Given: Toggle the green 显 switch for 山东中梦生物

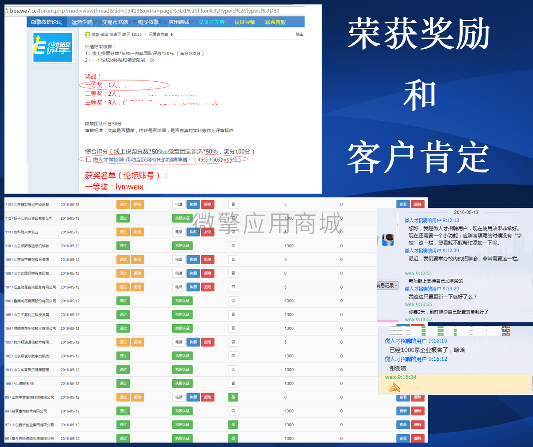Looking at the screenshot, I should click(x=233, y=397).
